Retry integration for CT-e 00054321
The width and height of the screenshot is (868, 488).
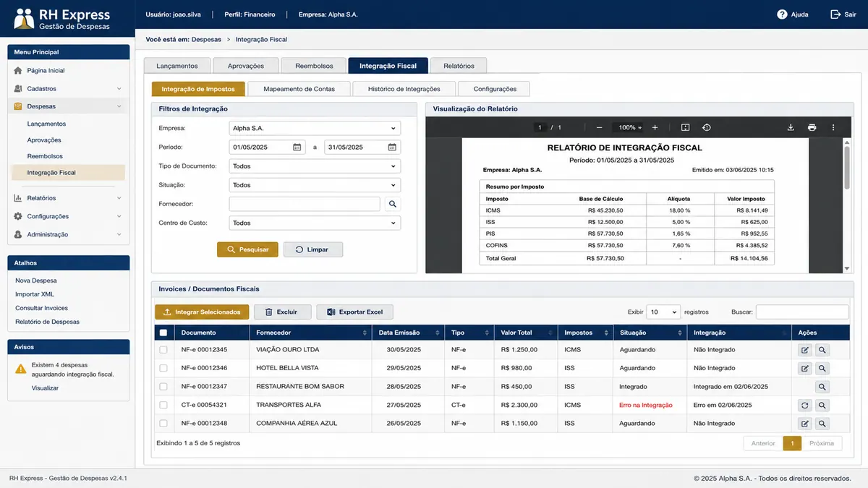(805, 405)
